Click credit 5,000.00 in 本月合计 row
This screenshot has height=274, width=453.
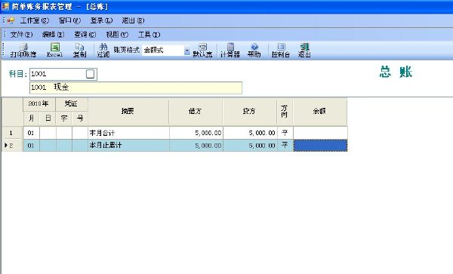point(250,133)
